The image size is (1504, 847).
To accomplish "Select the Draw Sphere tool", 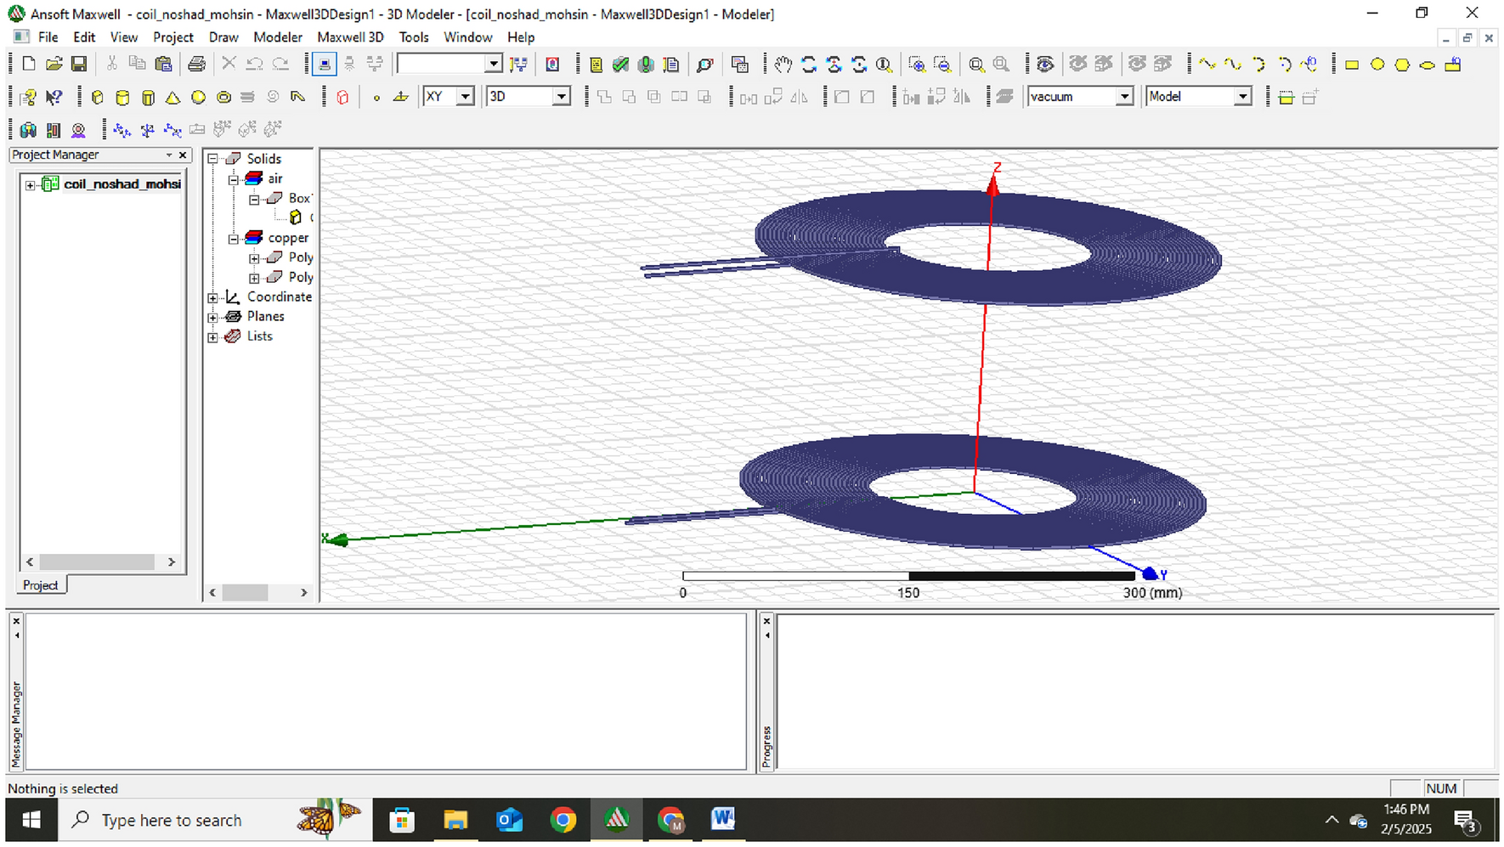I will tap(198, 97).
